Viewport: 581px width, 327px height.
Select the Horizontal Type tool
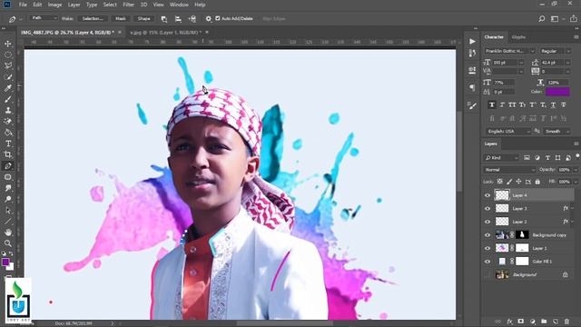[x=8, y=144]
